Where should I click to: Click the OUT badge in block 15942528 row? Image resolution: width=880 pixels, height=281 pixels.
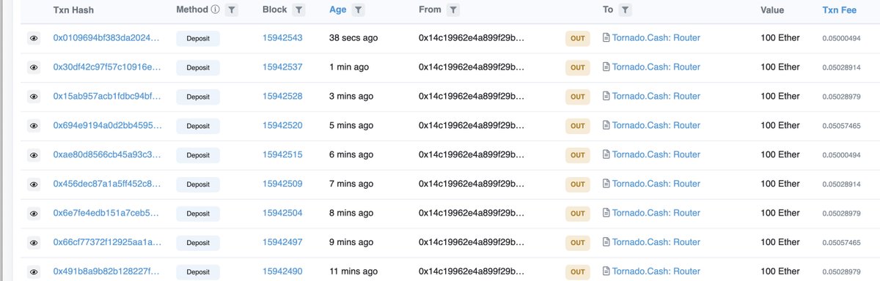[x=578, y=97]
